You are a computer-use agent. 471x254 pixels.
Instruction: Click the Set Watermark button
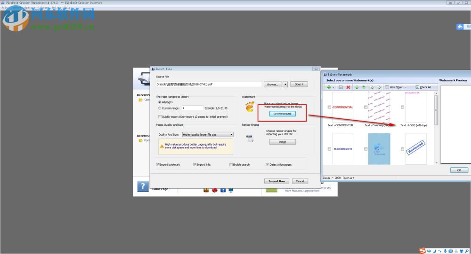[x=282, y=114]
